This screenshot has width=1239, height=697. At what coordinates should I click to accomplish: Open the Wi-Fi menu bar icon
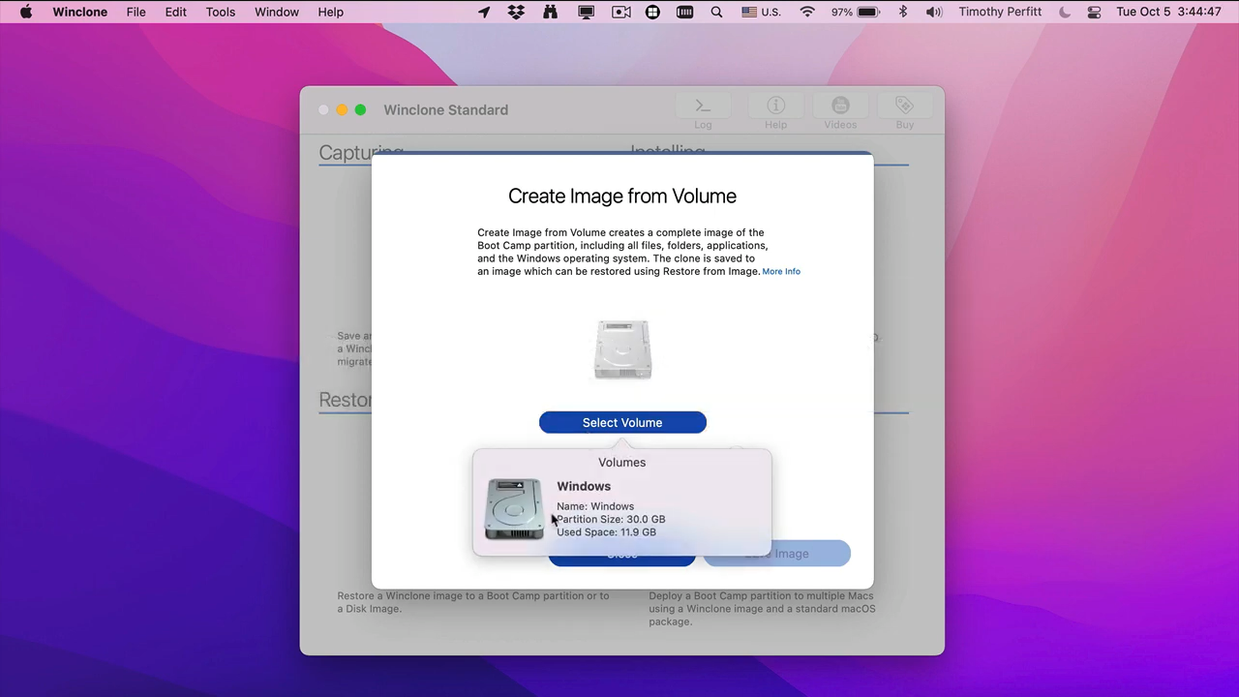(x=806, y=12)
